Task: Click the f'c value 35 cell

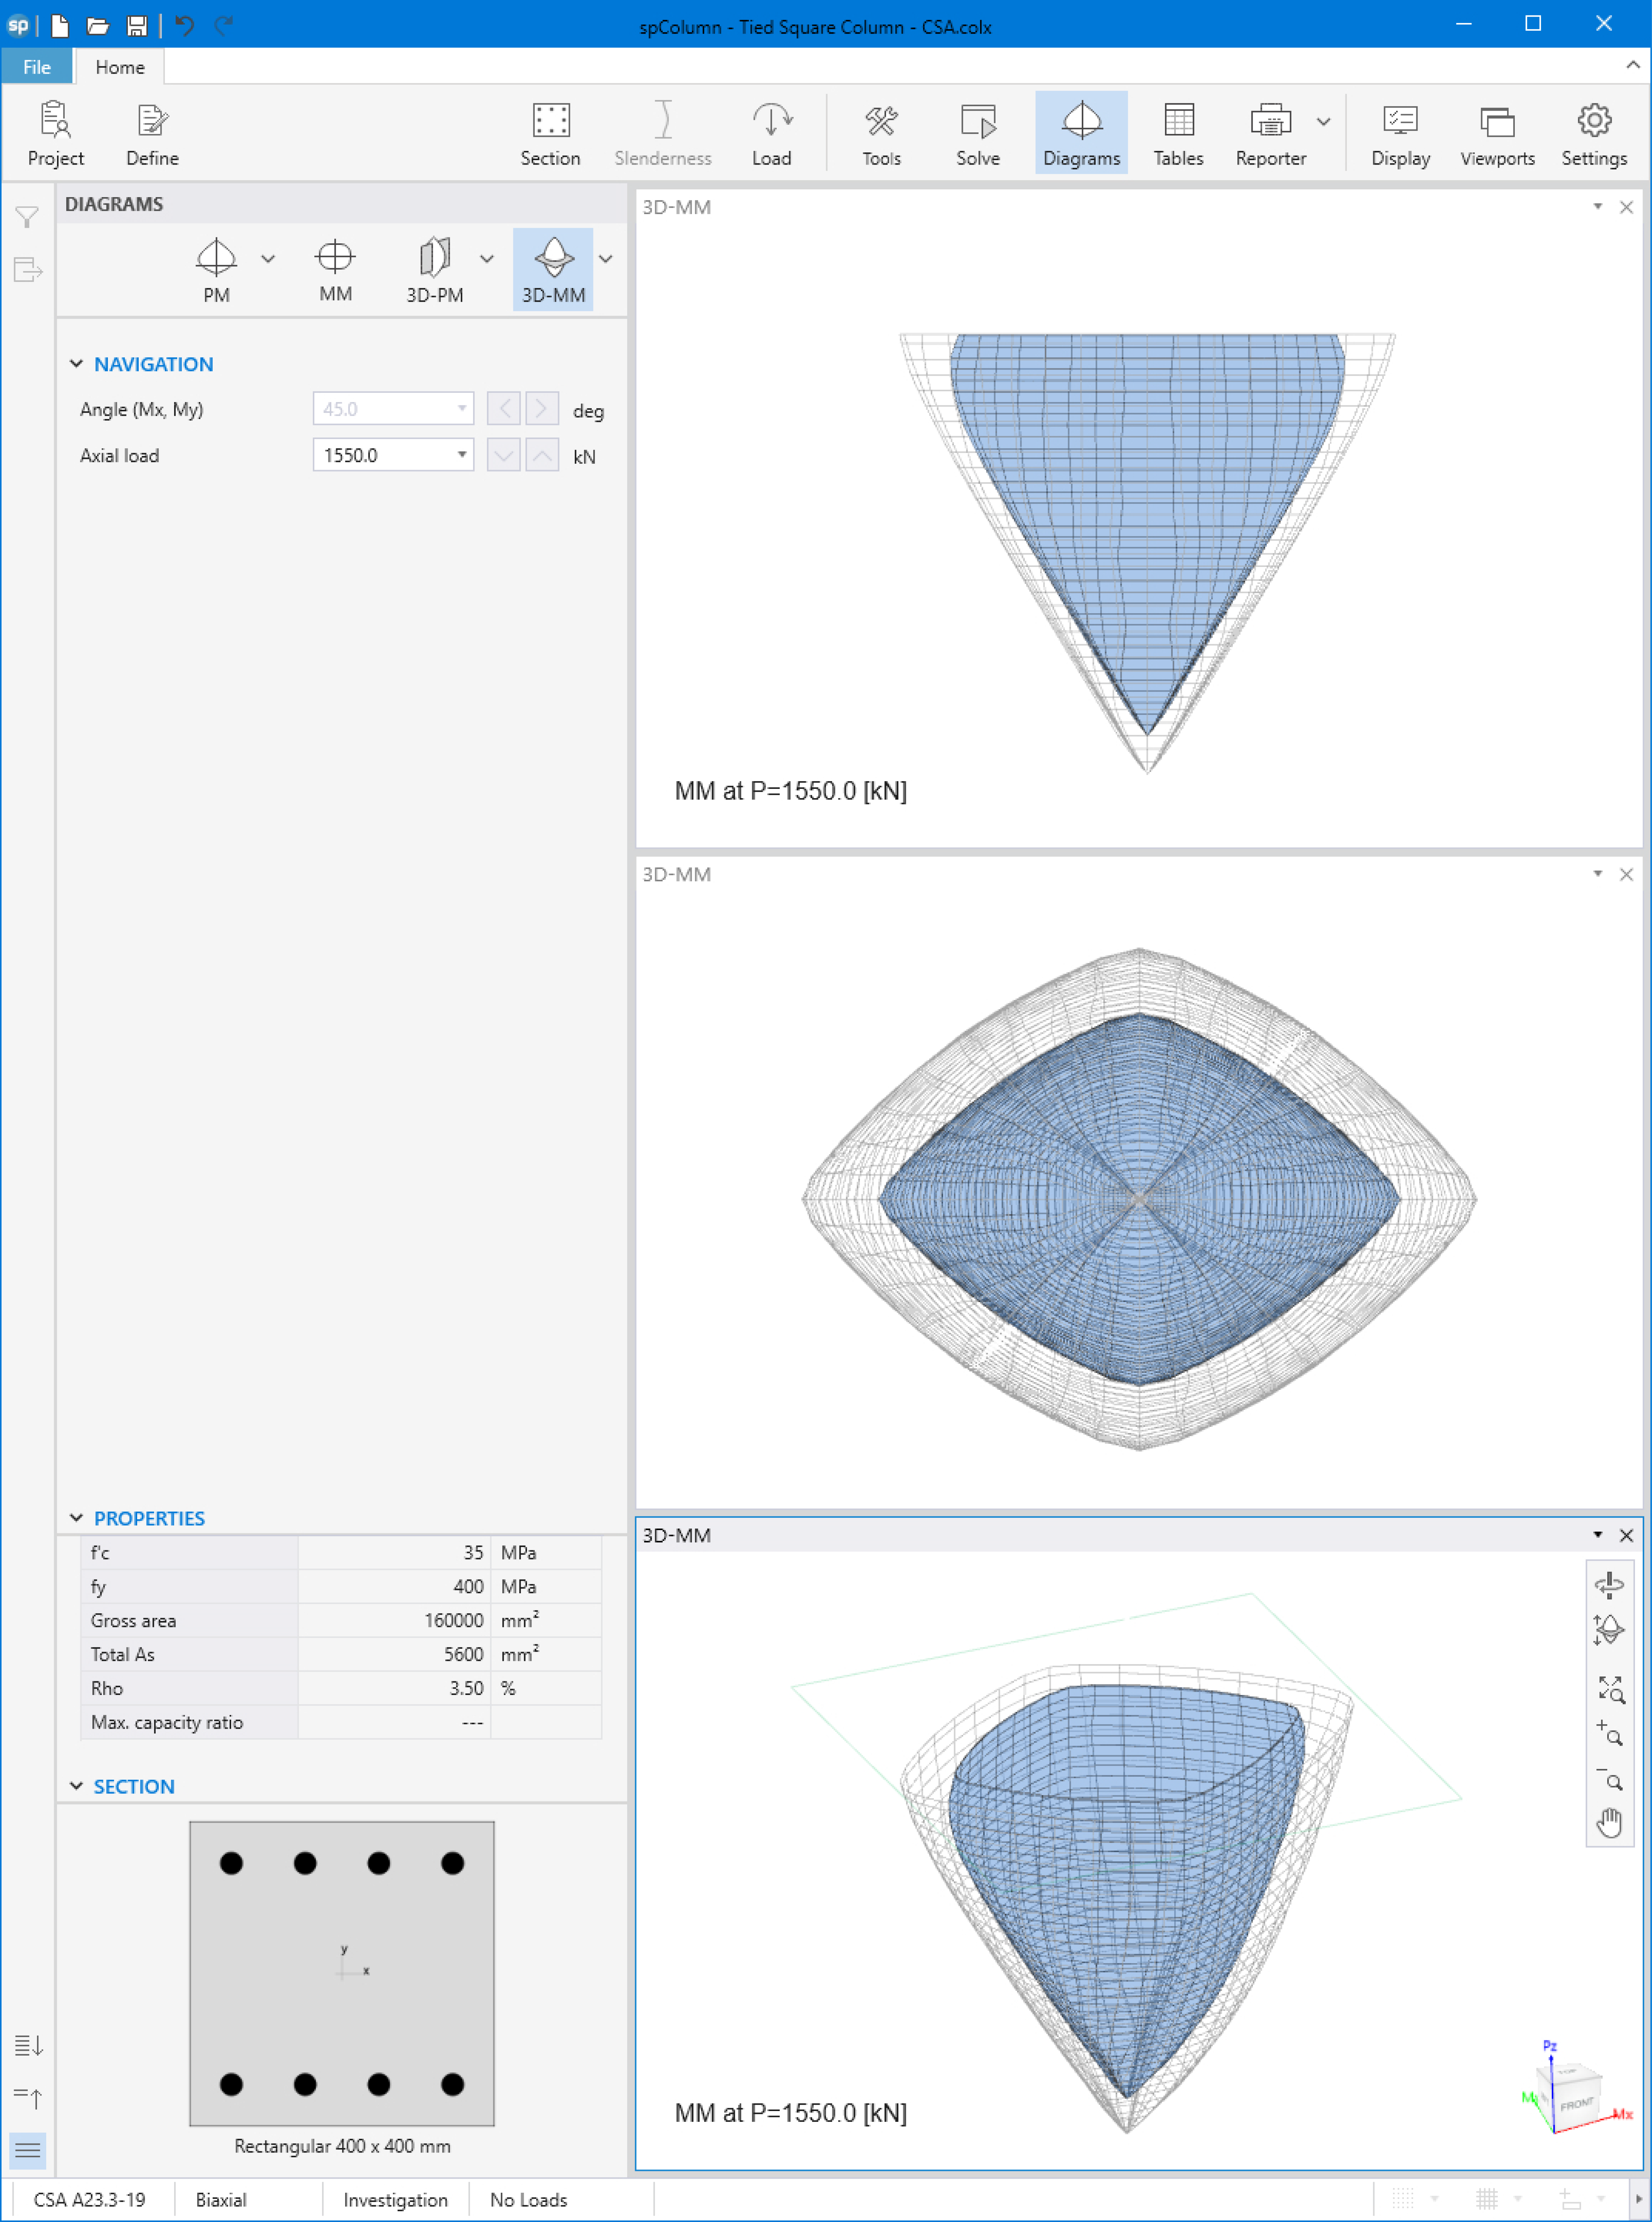Action: click(x=395, y=1553)
